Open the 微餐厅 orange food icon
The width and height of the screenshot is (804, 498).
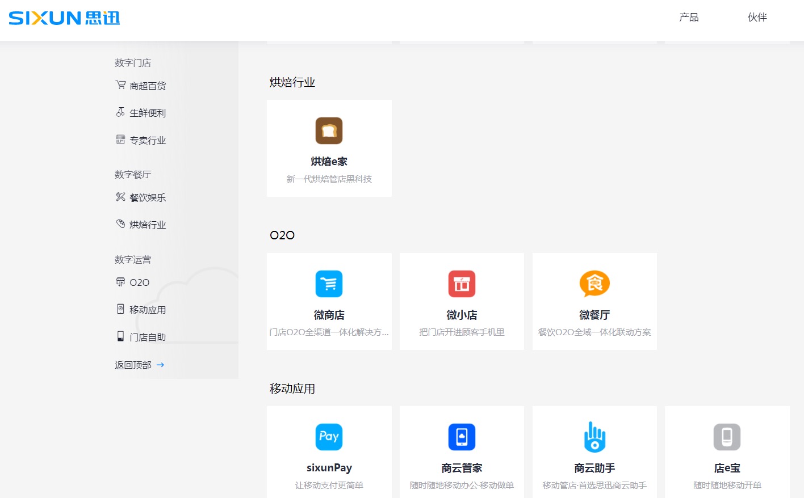[594, 284]
